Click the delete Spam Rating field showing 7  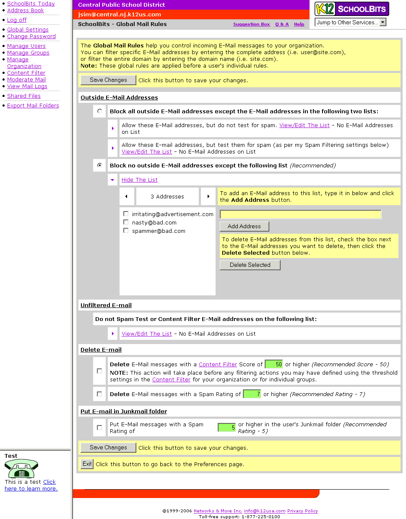tap(252, 394)
